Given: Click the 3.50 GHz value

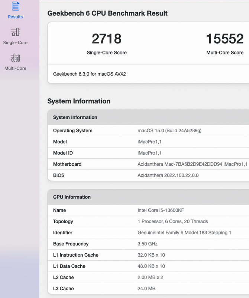Looking at the screenshot, I should click(x=148, y=244).
